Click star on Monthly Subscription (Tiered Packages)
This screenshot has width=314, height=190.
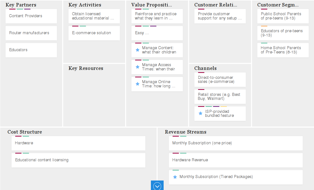coord(175,177)
